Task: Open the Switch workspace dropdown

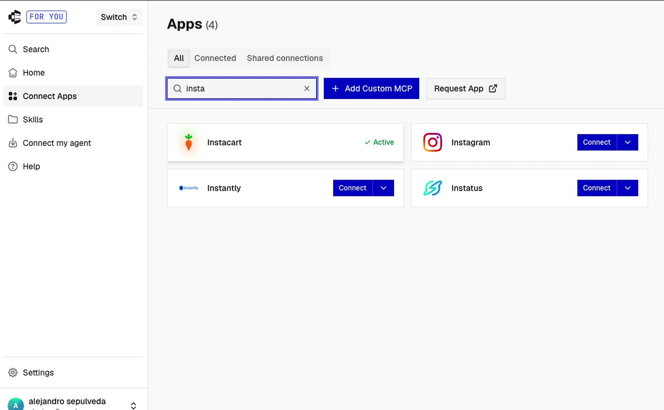Action: tap(119, 17)
